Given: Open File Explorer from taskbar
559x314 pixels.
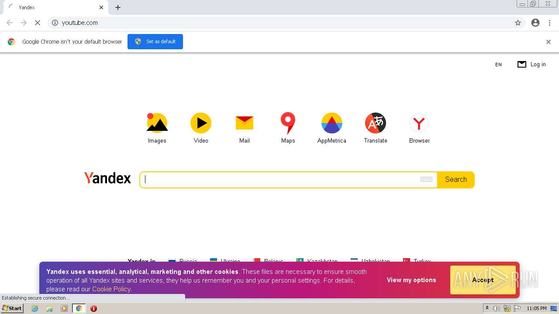Looking at the screenshot, I should (49, 308).
